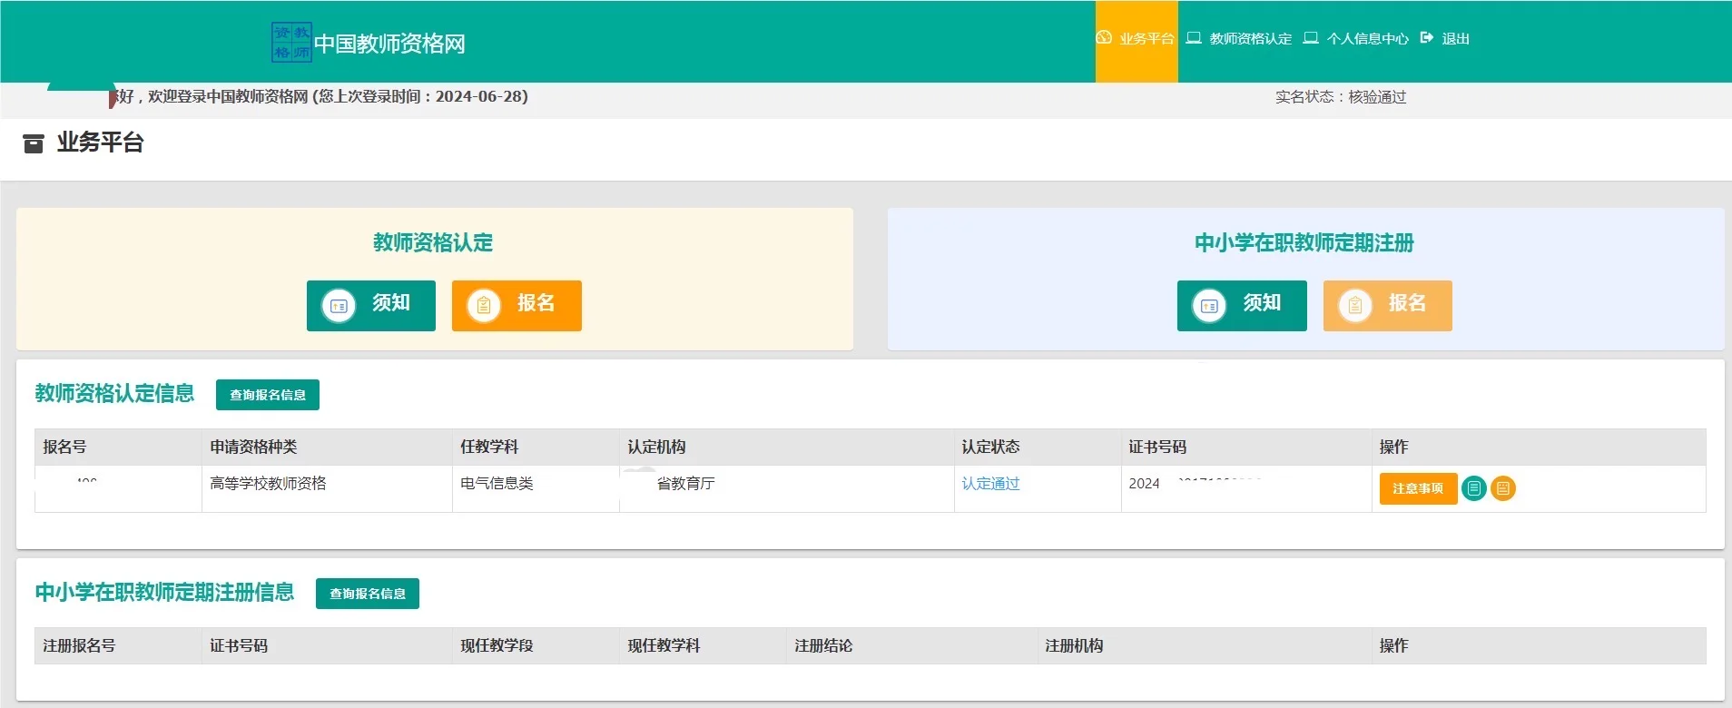This screenshot has width=1732, height=708.
Task: Click 查询报名信息 beside 教师资格认定信息
Action: tap(268, 395)
